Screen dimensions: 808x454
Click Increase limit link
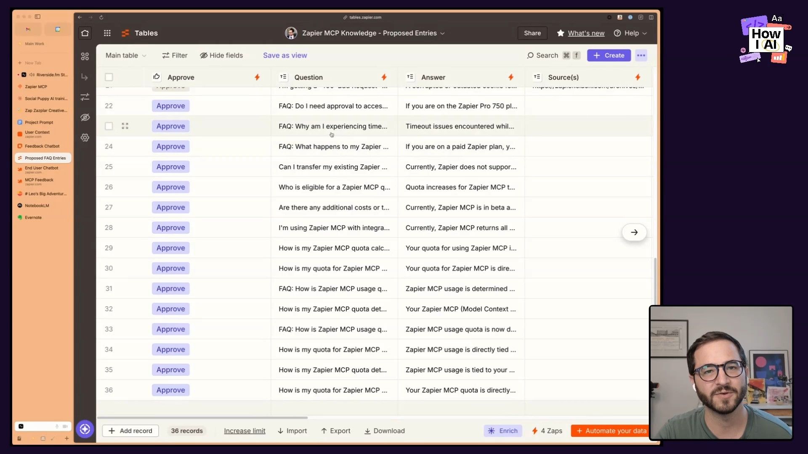click(x=245, y=431)
